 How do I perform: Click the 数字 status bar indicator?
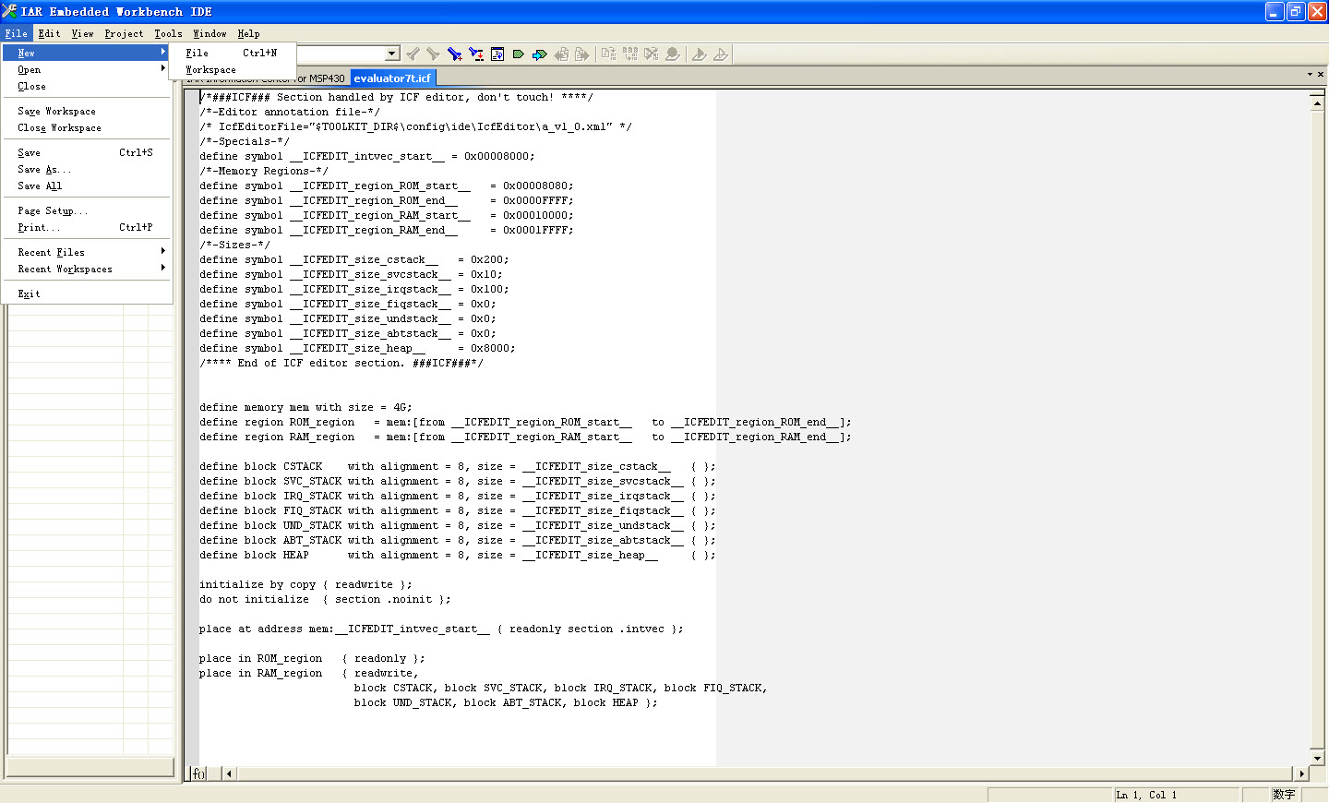coord(1284,795)
